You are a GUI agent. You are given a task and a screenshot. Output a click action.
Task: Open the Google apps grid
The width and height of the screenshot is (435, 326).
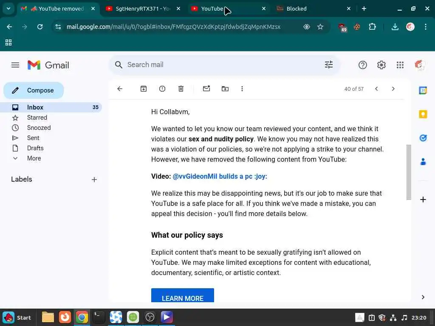point(400,65)
